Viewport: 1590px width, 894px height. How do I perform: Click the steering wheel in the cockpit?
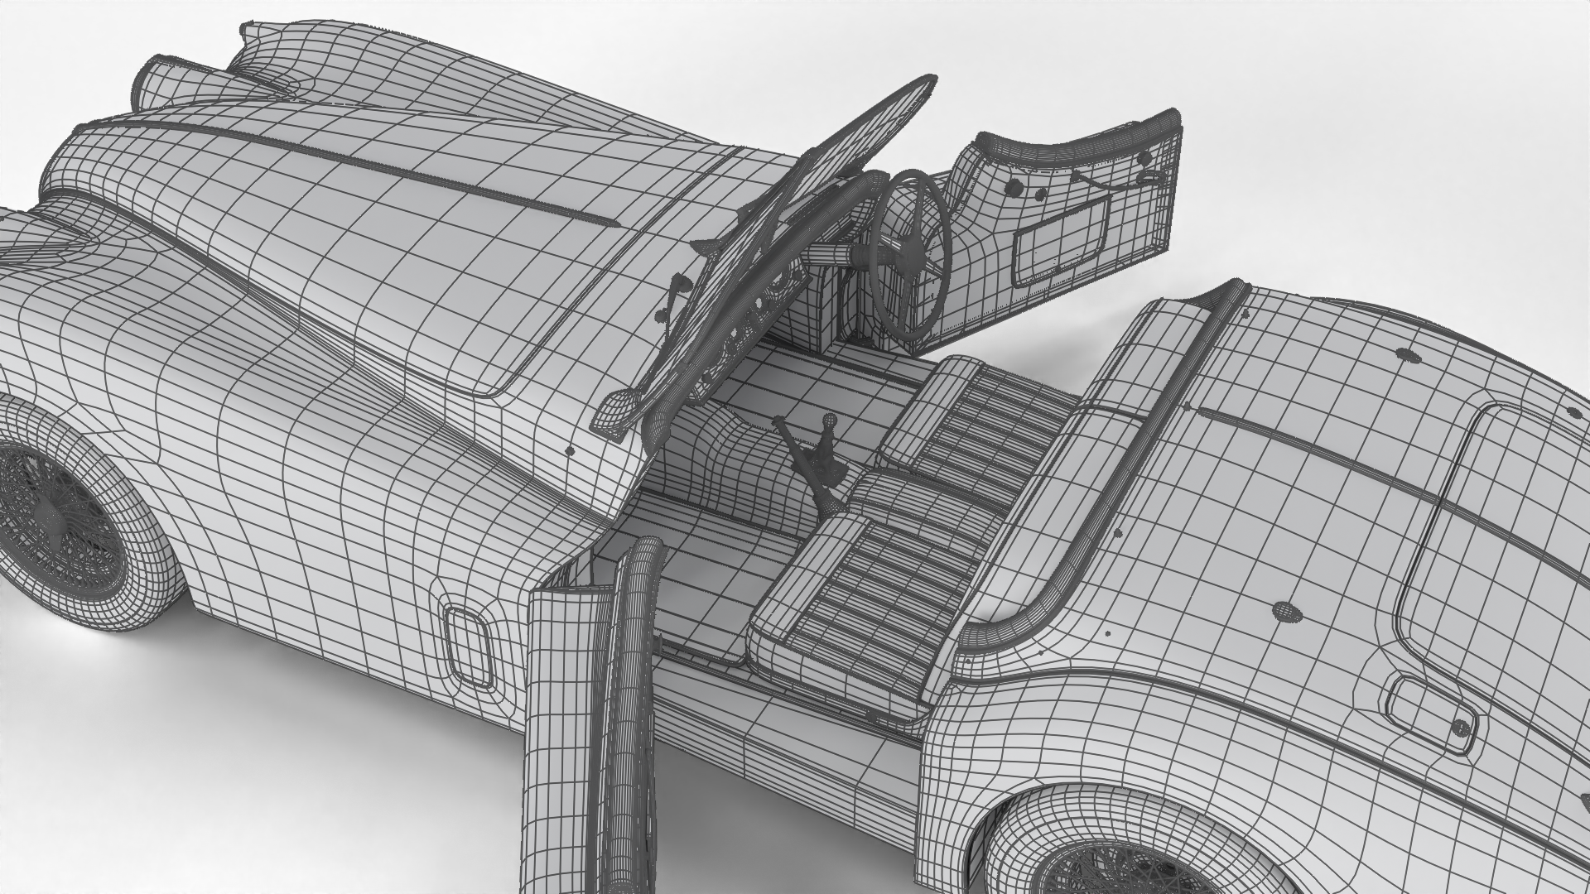coord(913,252)
